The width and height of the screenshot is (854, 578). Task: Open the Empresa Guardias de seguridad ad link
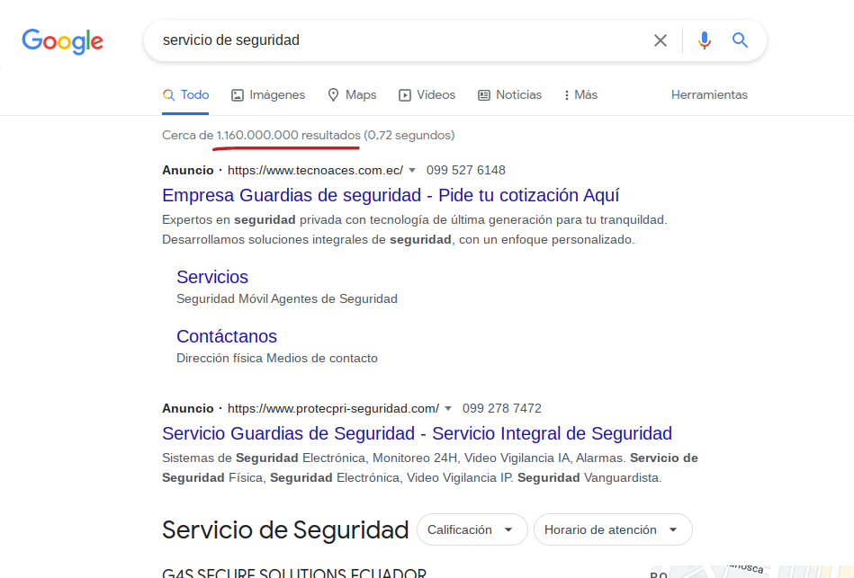(391, 195)
